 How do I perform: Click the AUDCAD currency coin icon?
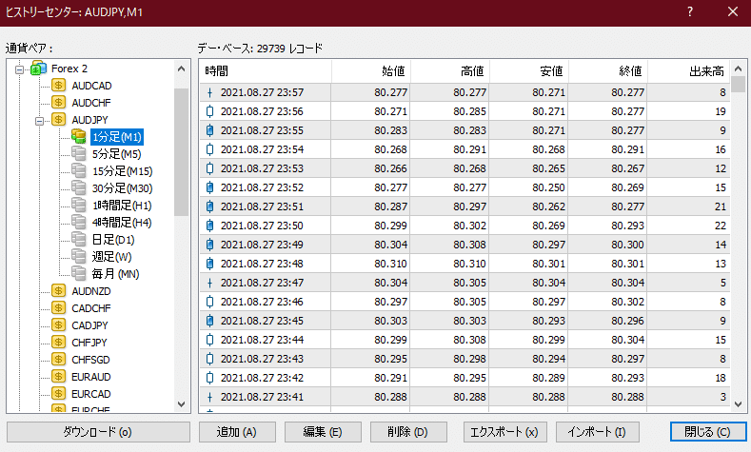click(x=58, y=86)
